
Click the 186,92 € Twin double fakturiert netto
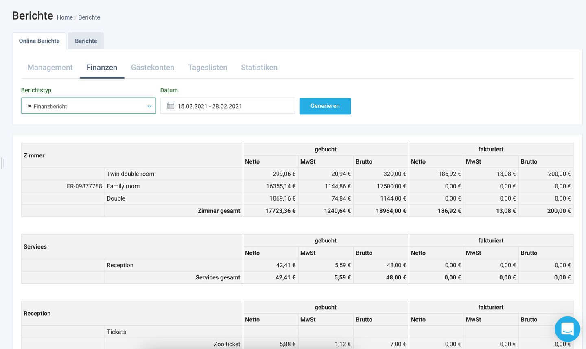(450, 174)
